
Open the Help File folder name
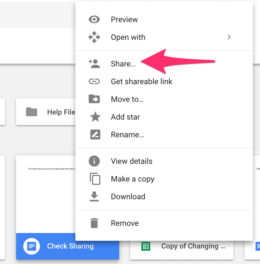tap(61, 112)
